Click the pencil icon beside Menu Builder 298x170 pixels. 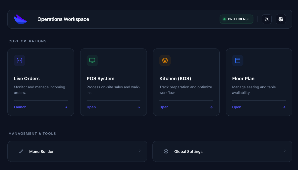click(x=21, y=151)
